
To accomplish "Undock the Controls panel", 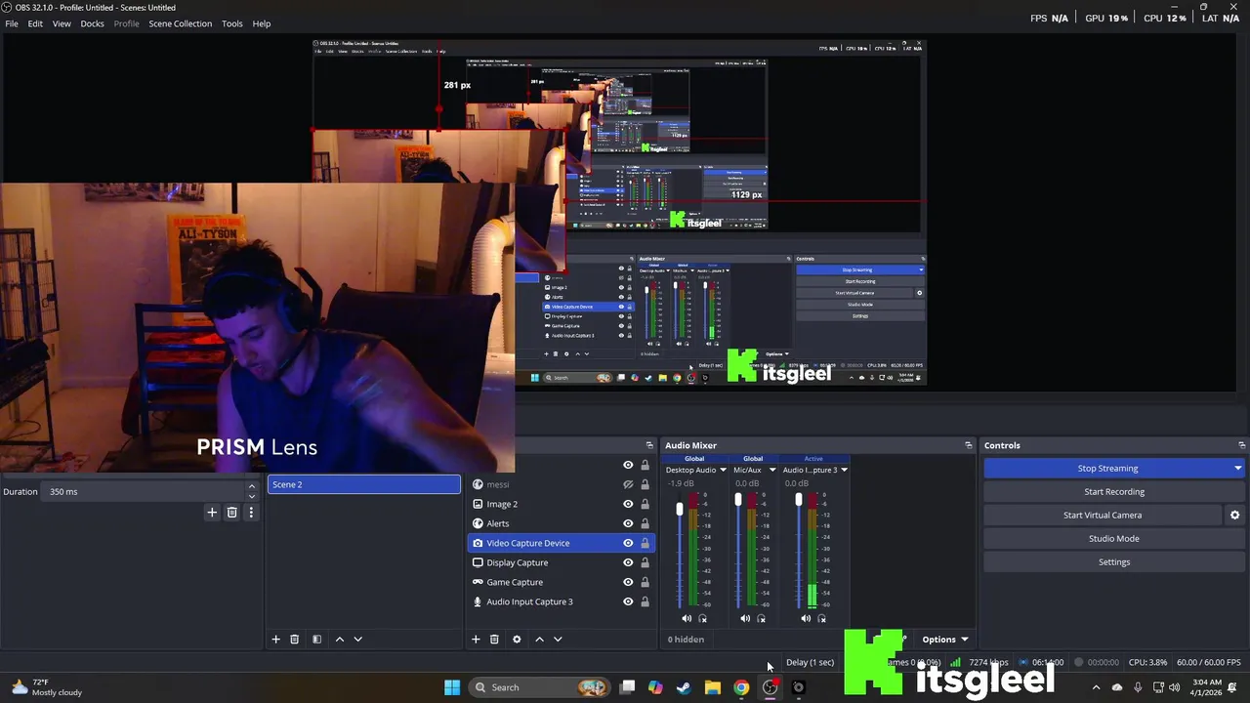I will 1241,445.
